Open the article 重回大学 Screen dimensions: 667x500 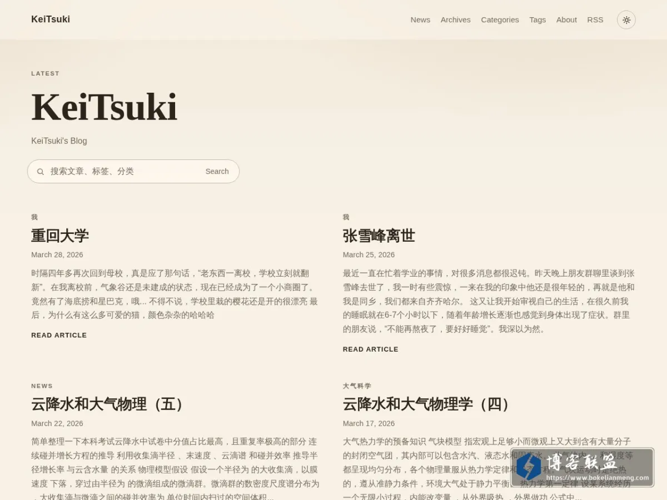pyautogui.click(x=60, y=236)
